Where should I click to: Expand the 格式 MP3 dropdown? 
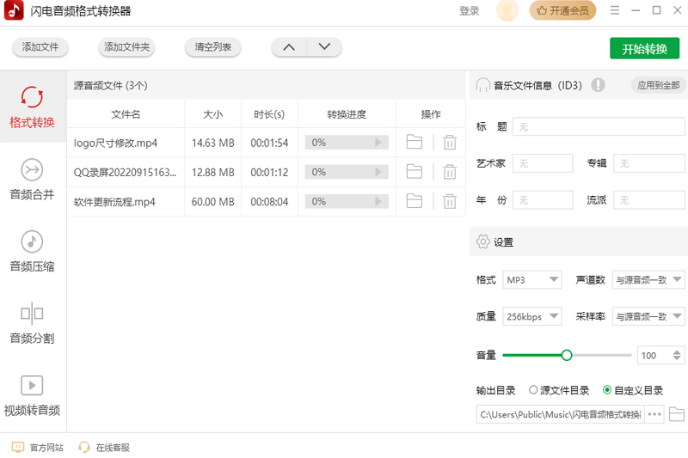532,279
